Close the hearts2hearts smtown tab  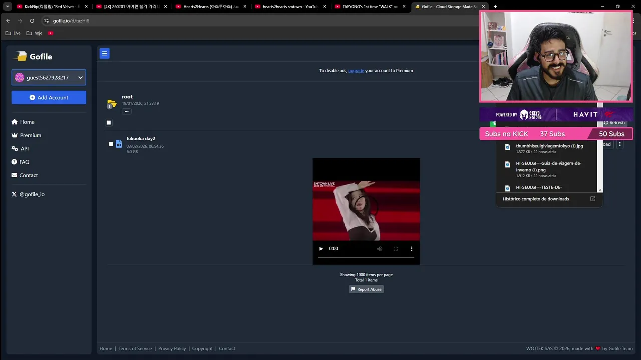coord(324,7)
